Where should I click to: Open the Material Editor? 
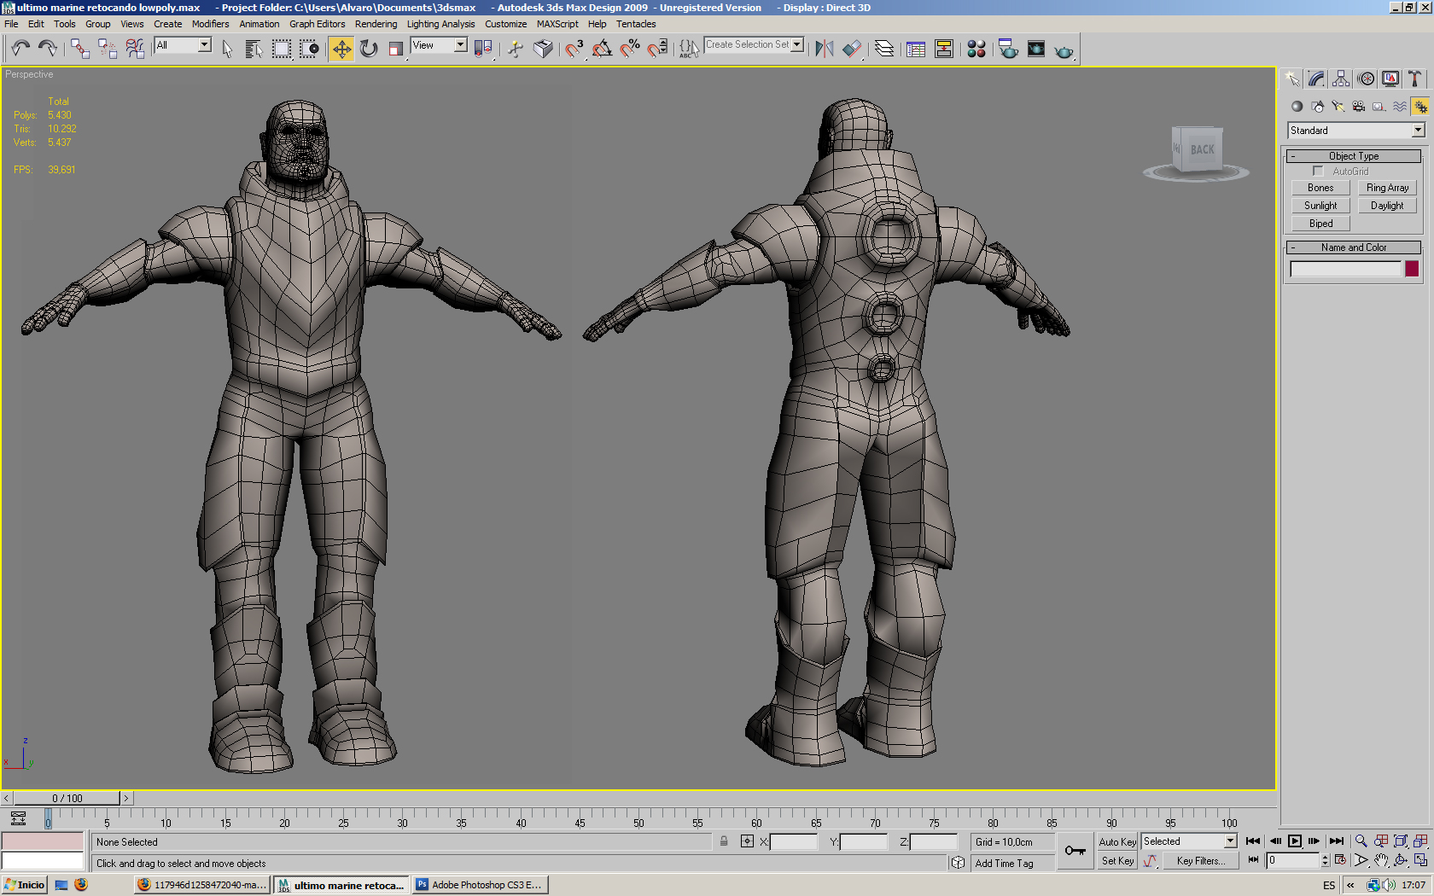point(976,49)
